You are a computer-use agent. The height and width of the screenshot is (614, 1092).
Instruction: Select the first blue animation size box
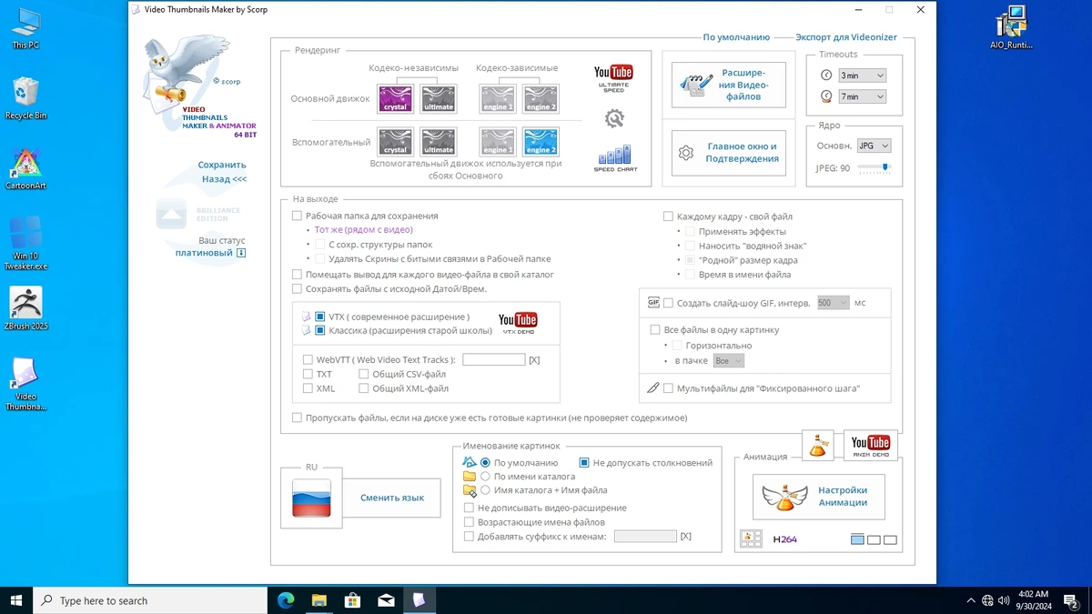[x=857, y=539]
